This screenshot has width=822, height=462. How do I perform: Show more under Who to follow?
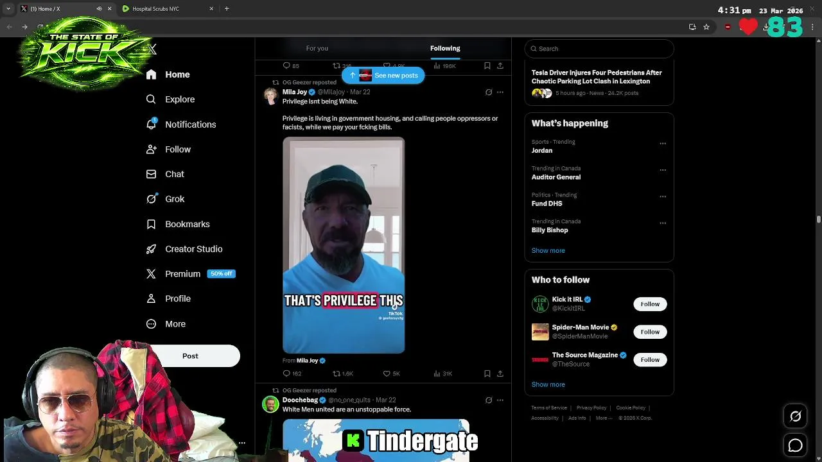tap(548, 384)
